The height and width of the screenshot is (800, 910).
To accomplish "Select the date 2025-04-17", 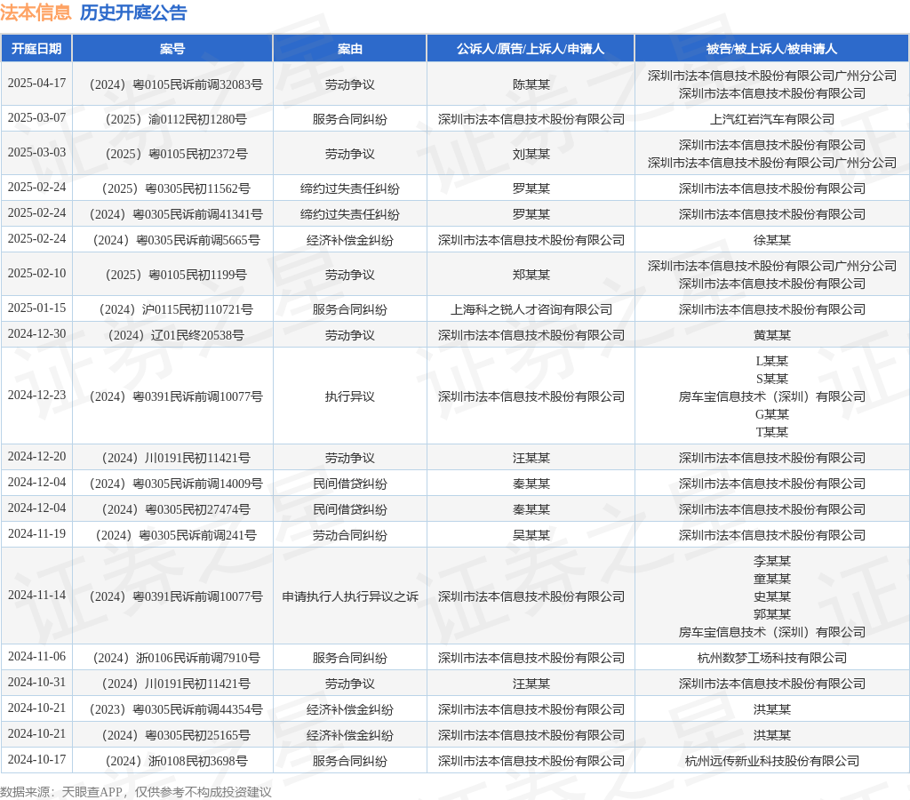I will point(36,83).
